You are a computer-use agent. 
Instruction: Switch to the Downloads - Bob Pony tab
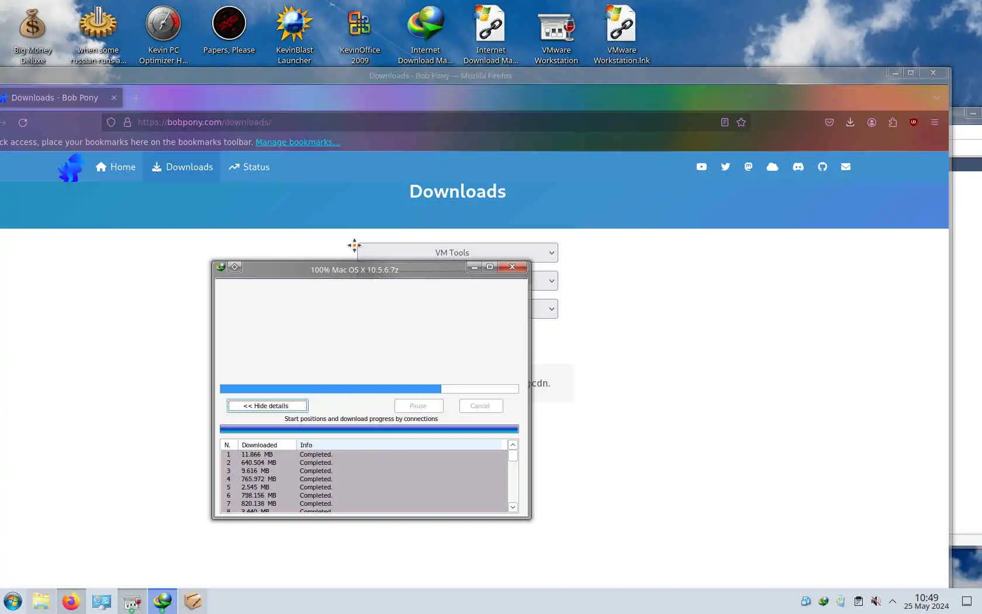[54, 98]
